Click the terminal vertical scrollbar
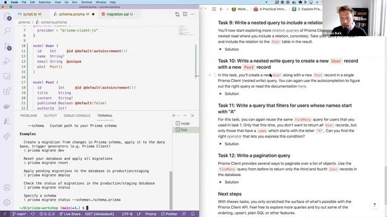This screenshot has width=387, height=217. pyautogui.click(x=171, y=190)
